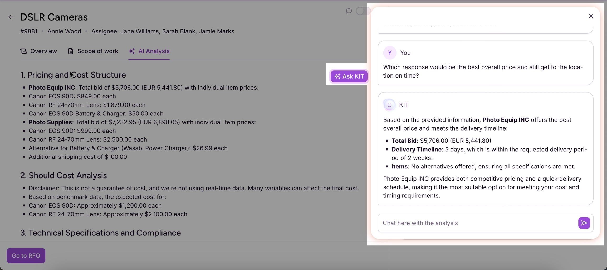Click the Pricing and Cost Structure heading
607x270 pixels.
click(x=73, y=75)
